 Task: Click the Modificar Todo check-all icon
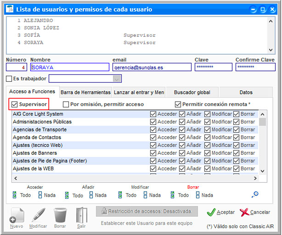point(120,195)
